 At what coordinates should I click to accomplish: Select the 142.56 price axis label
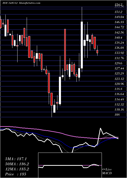tap(119, 33)
